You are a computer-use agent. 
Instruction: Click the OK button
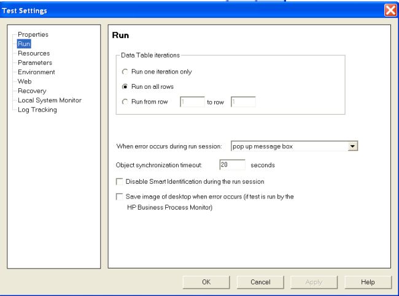(206, 282)
